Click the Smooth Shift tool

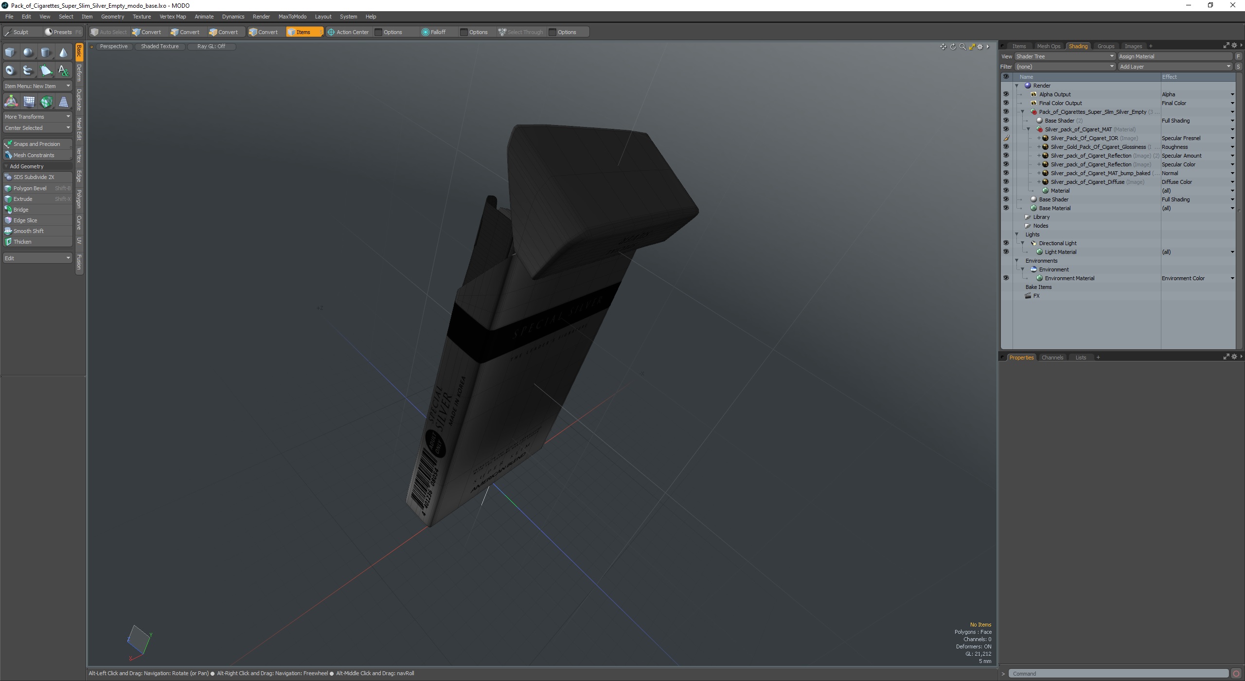[37, 231]
